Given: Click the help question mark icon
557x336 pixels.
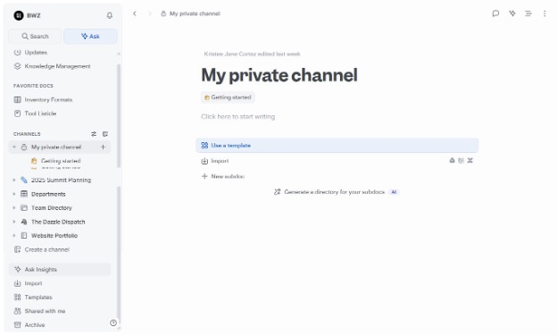Looking at the screenshot, I should click(x=113, y=323).
